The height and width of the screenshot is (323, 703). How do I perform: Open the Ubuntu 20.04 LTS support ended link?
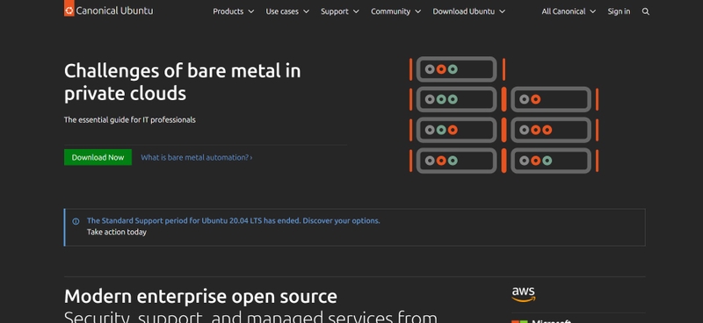tap(233, 221)
